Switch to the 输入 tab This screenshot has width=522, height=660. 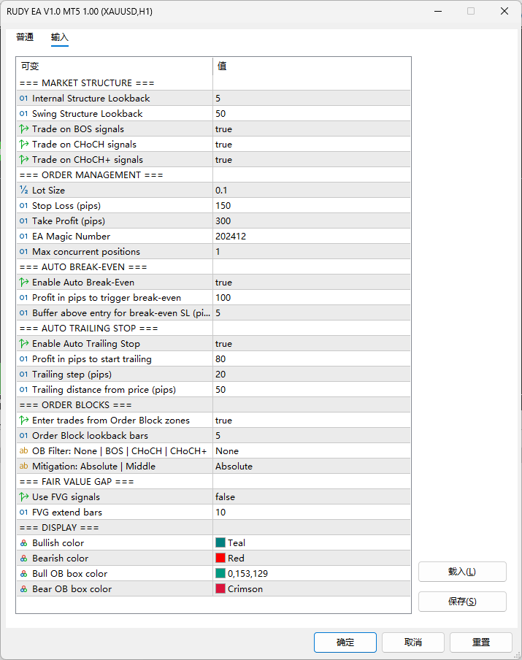[59, 37]
